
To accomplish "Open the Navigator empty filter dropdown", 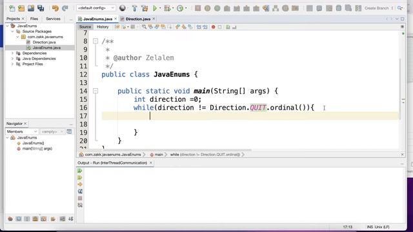I will tap(52, 131).
